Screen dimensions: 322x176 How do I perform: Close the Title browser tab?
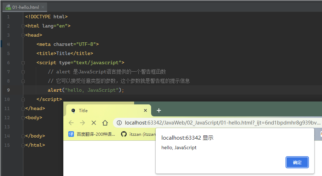click(x=145, y=110)
